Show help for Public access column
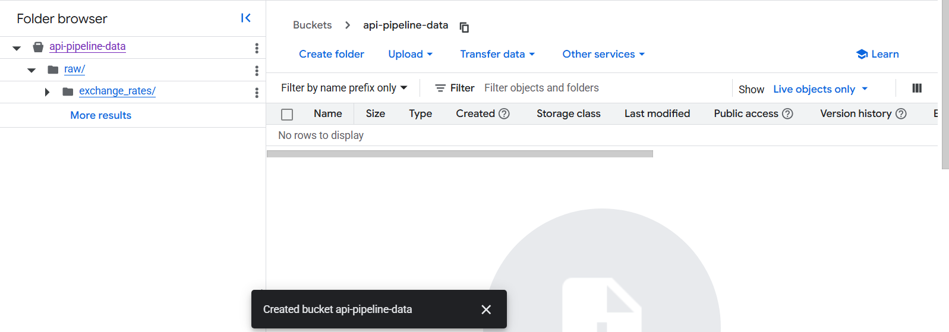Screen dimensions: 949x332 (787, 113)
